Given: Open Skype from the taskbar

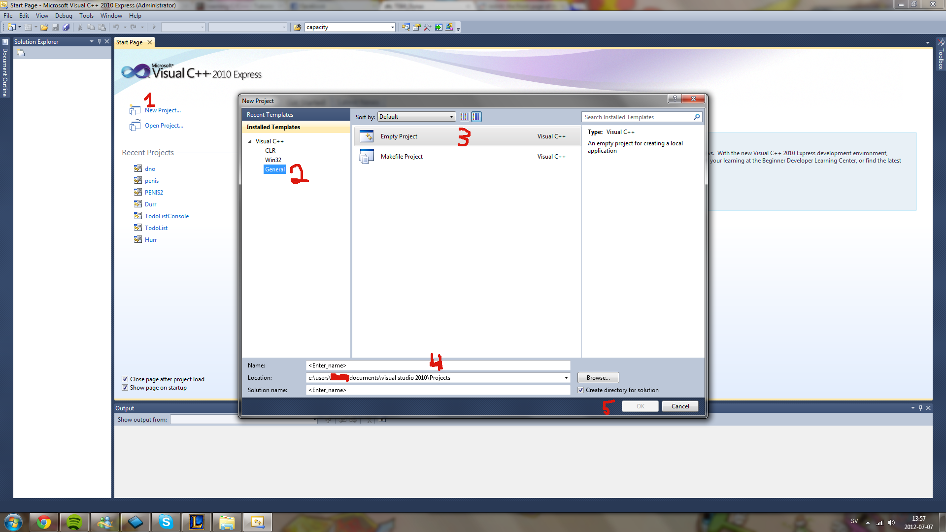Looking at the screenshot, I should pos(166,522).
